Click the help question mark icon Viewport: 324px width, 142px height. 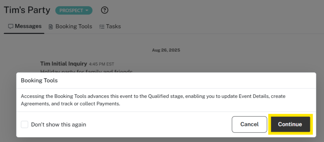pyautogui.click(x=105, y=10)
